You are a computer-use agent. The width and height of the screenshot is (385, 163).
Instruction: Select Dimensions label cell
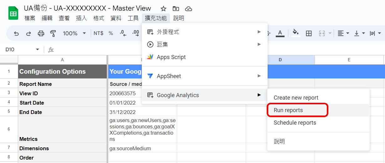[62, 148]
